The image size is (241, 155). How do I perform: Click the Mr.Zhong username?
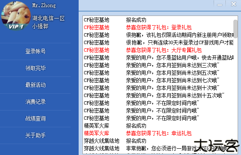(44, 5)
